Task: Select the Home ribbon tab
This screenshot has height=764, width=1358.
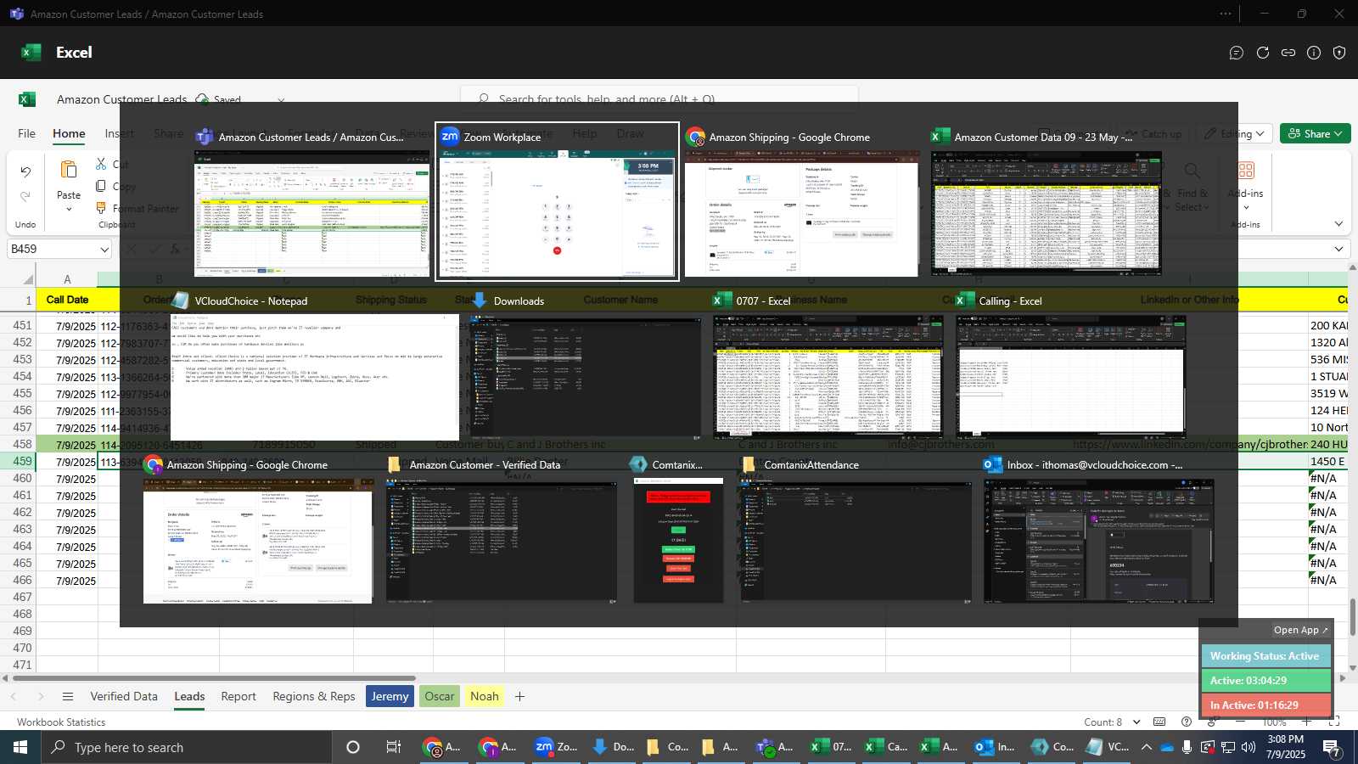Action: [x=69, y=133]
